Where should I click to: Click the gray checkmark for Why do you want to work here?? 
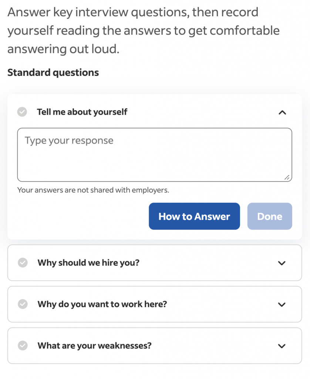click(22, 304)
